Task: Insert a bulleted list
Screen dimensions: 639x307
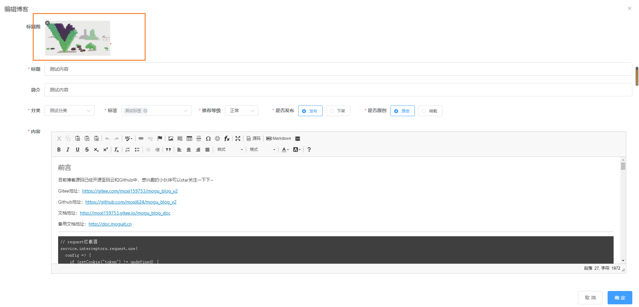Action: pos(137,149)
